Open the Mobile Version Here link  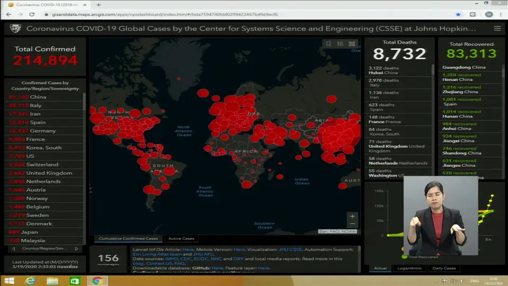pyautogui.click(x=239, y=249)
